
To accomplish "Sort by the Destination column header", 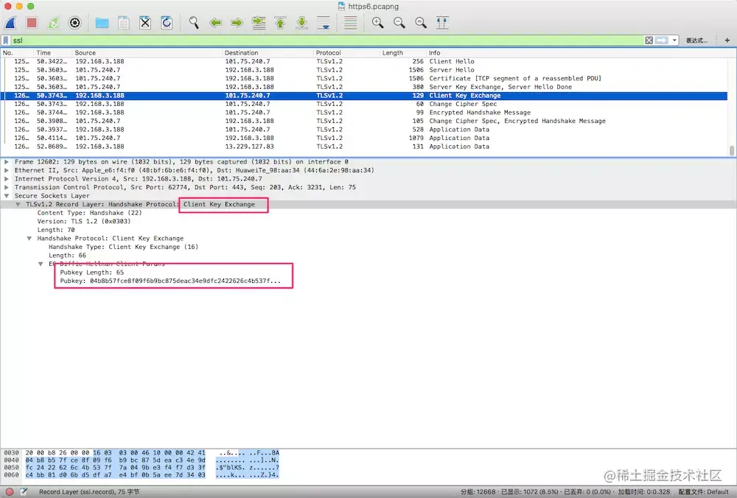I will tap(268, 52).
